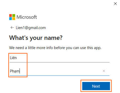
Task: Click the red square of the Microsoft logo
Action: pyautogui.click(x=11, y=15)
